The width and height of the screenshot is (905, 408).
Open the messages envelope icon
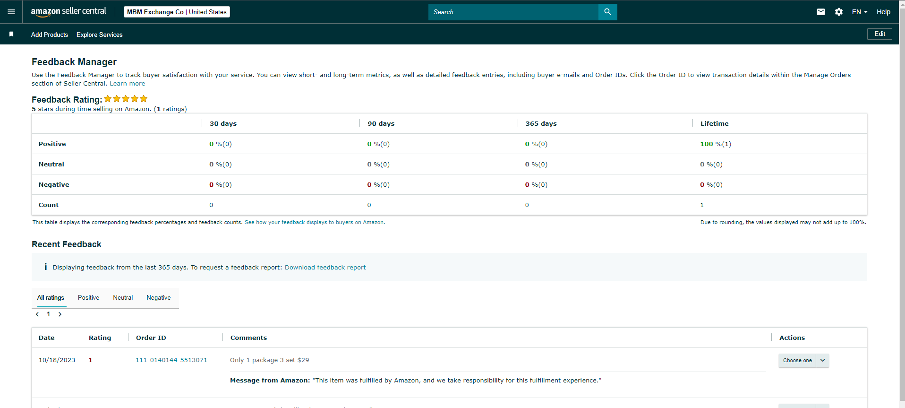pyautogui.click(x=821, y=12)
